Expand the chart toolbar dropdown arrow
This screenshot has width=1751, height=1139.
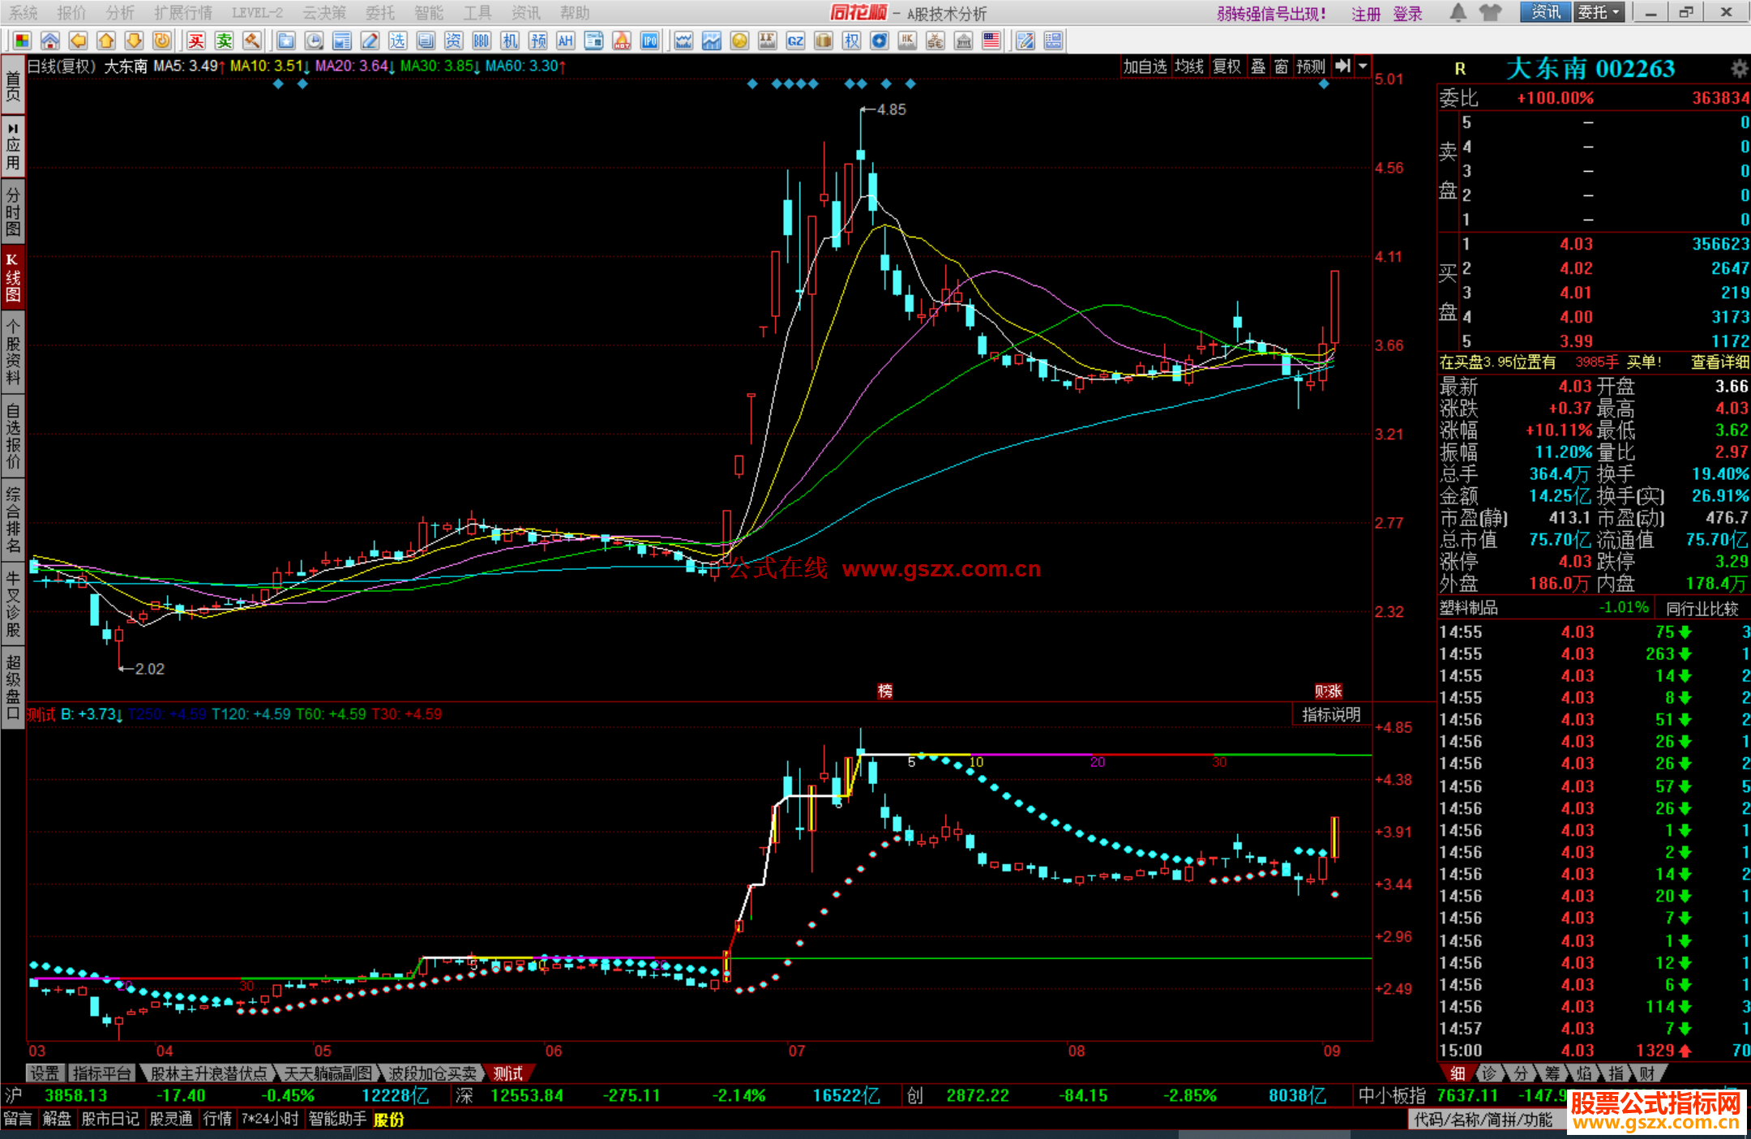tap(1363, 66)
